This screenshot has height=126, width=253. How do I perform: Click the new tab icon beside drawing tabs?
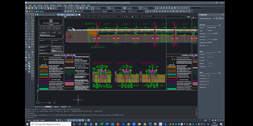pos(79,15)
